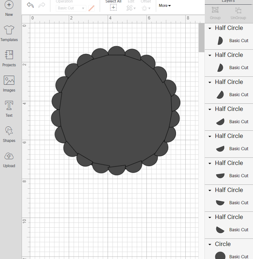Collapse the eighth Half Circle layer
This screenshot has width=253, height=259.
pyautogui.click(x=210, y=218)
